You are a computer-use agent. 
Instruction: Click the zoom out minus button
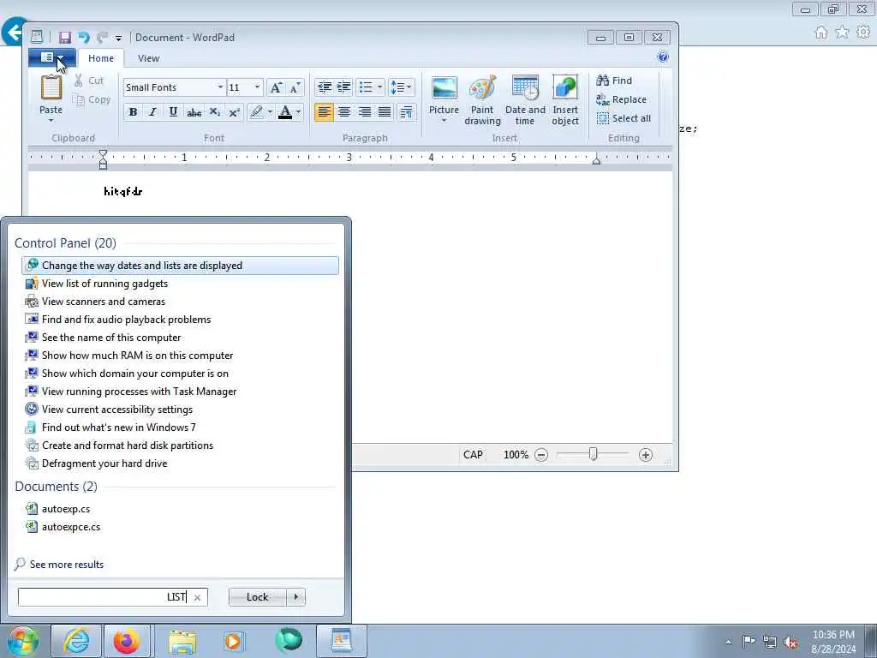[x=541, y=455]
